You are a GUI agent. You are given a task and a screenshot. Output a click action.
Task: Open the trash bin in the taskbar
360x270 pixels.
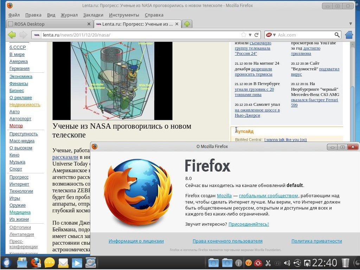(346, 263)
